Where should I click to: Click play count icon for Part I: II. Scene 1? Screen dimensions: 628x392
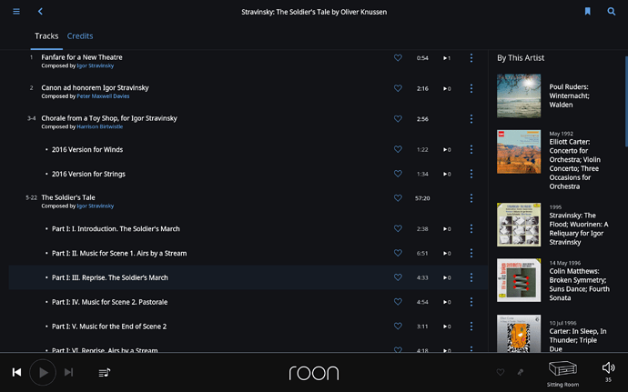pyautogui.click(x=447, y=254)
